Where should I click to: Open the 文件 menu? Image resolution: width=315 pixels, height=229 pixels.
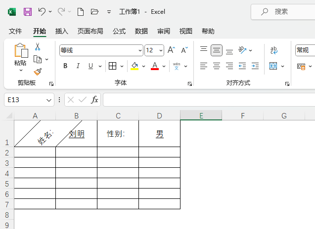[15, 31]
